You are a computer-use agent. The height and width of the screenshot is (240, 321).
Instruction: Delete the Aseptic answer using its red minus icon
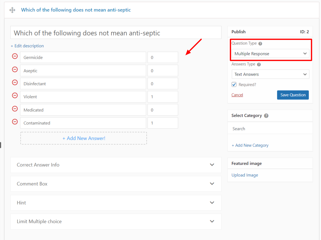[15, 70]
